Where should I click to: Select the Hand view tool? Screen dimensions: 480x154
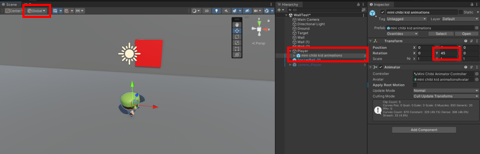pos(237,24)
